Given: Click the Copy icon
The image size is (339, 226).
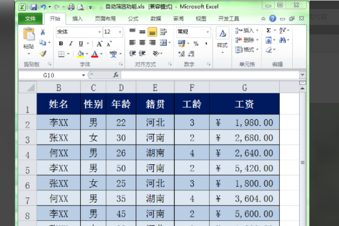Looking at the screenshot, I should pyautogui.click(x=42, y=42).
